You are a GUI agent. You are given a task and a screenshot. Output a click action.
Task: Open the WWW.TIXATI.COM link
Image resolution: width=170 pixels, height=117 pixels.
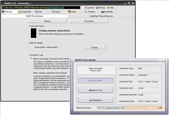point(55,8)
